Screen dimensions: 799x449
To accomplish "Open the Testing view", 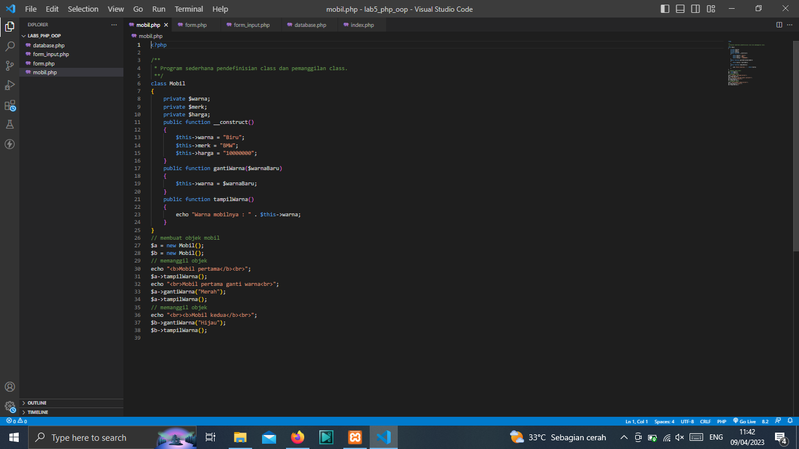I will coord(9,124).
